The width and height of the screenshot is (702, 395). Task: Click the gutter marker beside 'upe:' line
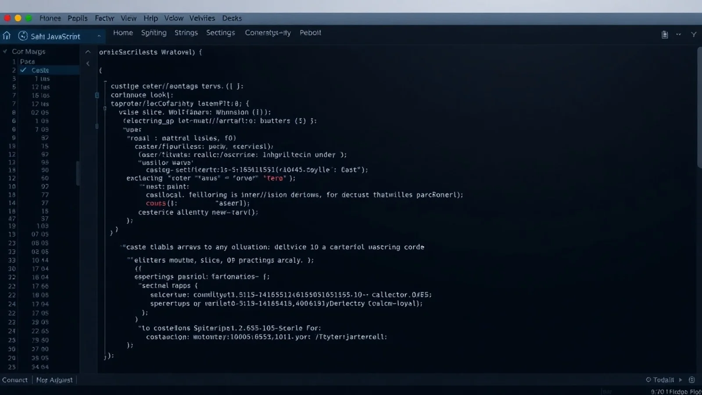tap(97, 126)
